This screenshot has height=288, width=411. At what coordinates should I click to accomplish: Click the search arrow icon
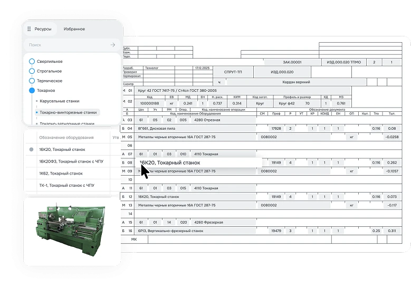(112, 45)
